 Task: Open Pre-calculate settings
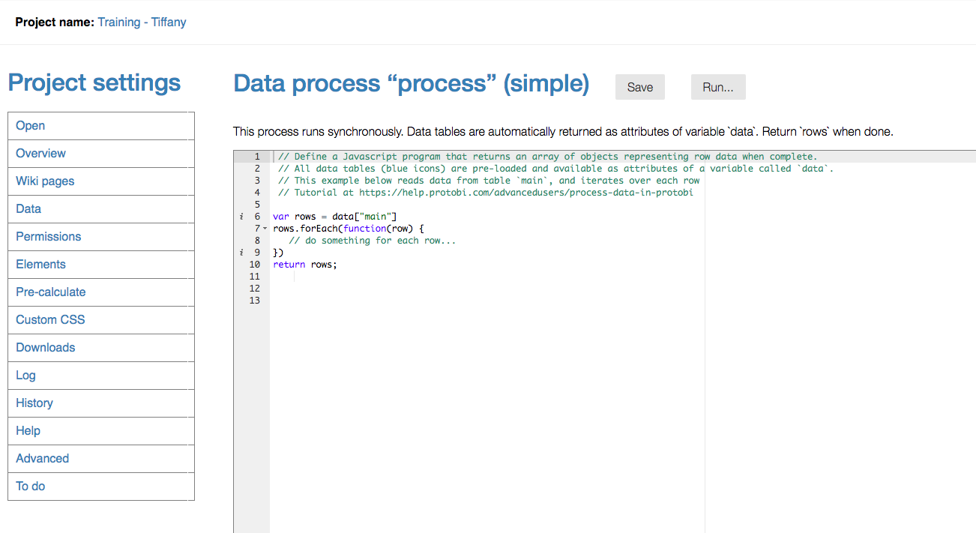pyautogui.click(x=50, y=292)
